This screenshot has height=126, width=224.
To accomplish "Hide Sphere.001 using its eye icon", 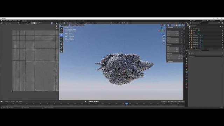I will click(x=223, y=36).
